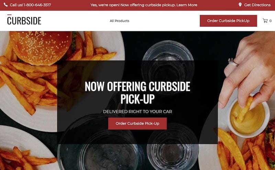Click the Now Offering Curbside Pick-Up heading
Screen dimensions: 275x170
pyautogui.click(x=137, y=93)
